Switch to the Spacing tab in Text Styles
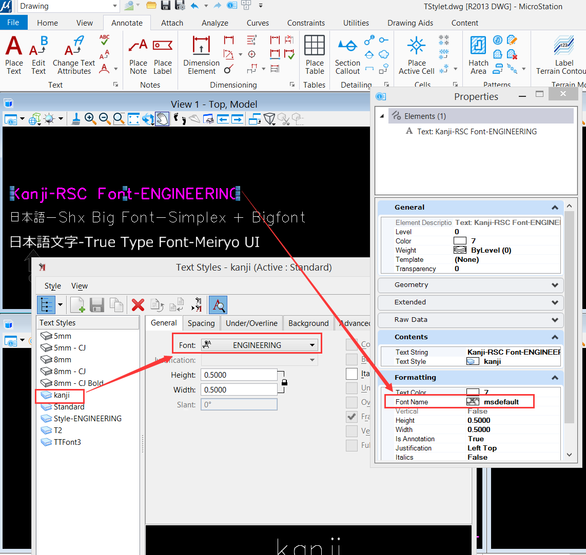Screen dimensions: 586x555 coord(201,323)
